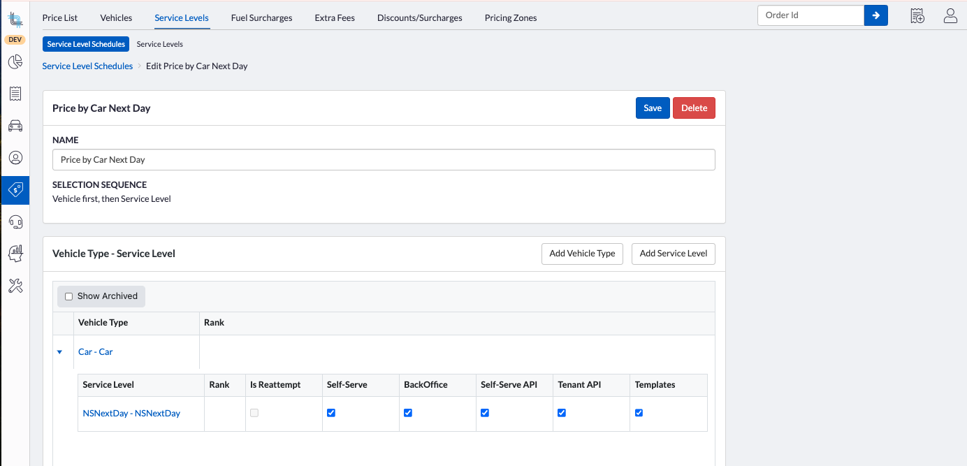Click the blue arrow go-to-order button
This screenshot has width=967, height=466.
click(x=876, y=15)
